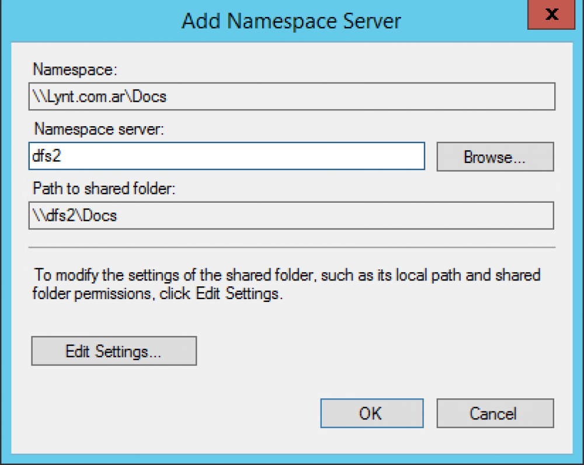
Task: Open shared folder settings with Edit Settings
Action: click(x=113, y=351)
